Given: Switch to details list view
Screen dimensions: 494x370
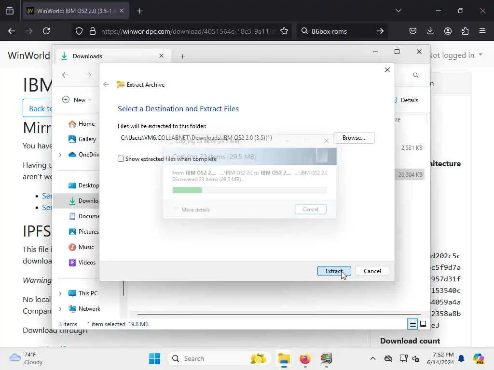Looking at the screenshot, I should tap(412, 324).
